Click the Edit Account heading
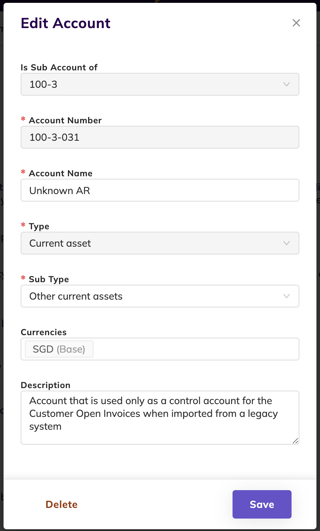320x531 pixels. [66, 23]
